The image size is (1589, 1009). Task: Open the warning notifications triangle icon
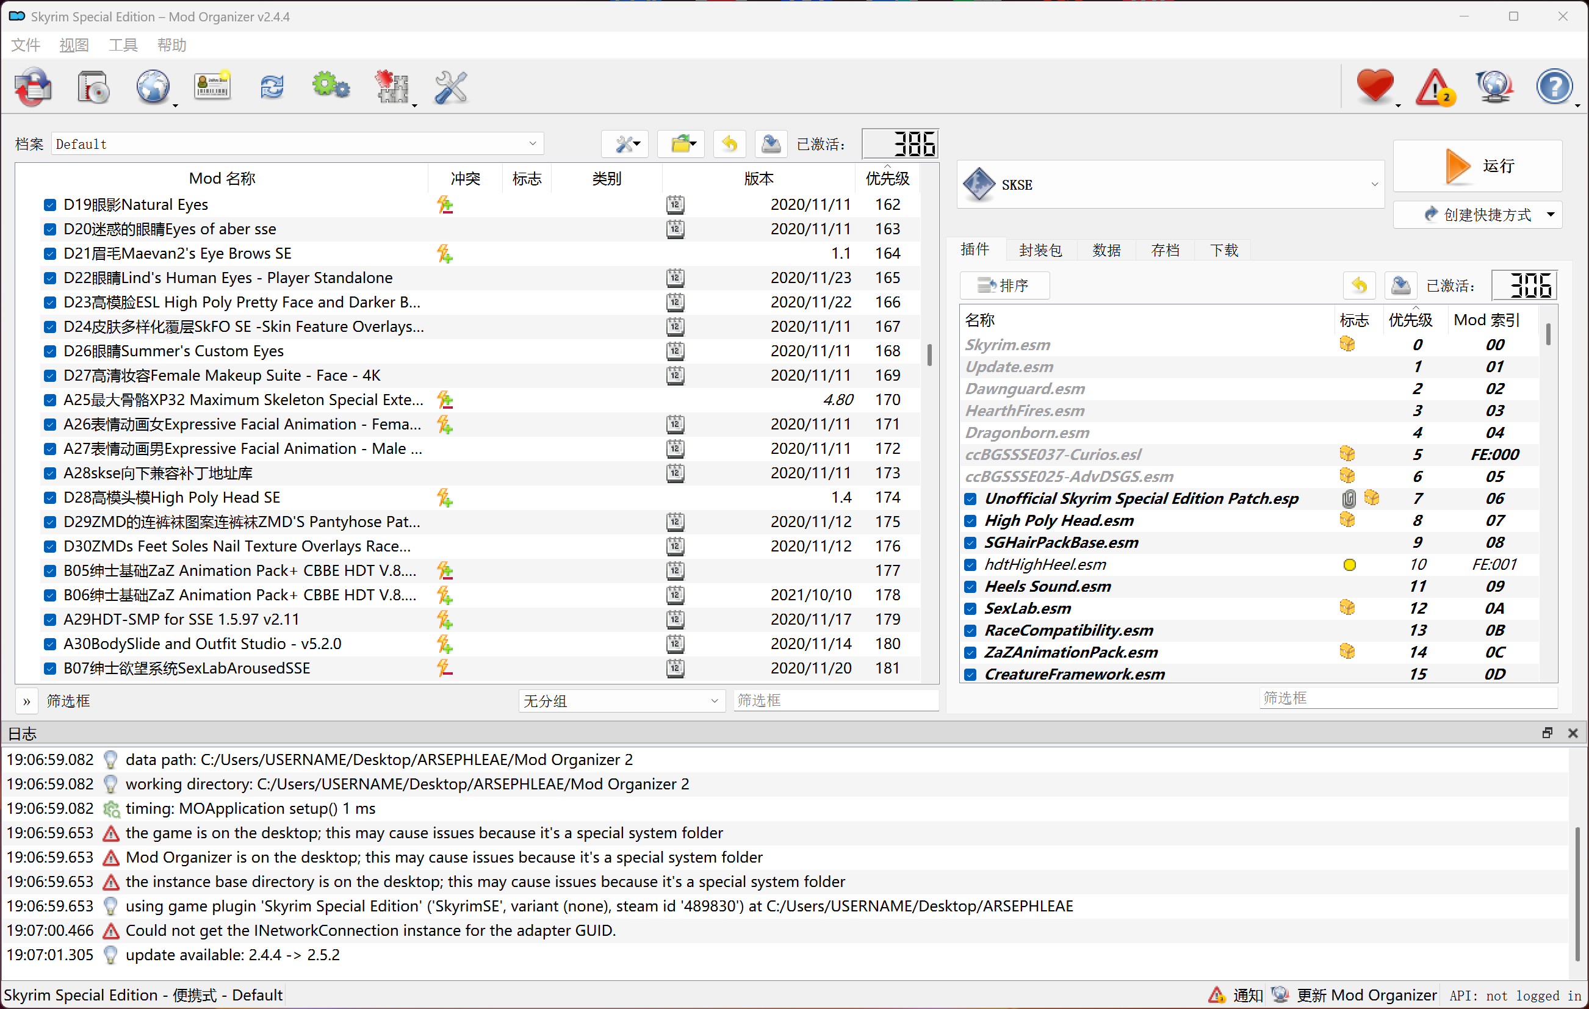pyautogui.click(x=1435, y=87)
